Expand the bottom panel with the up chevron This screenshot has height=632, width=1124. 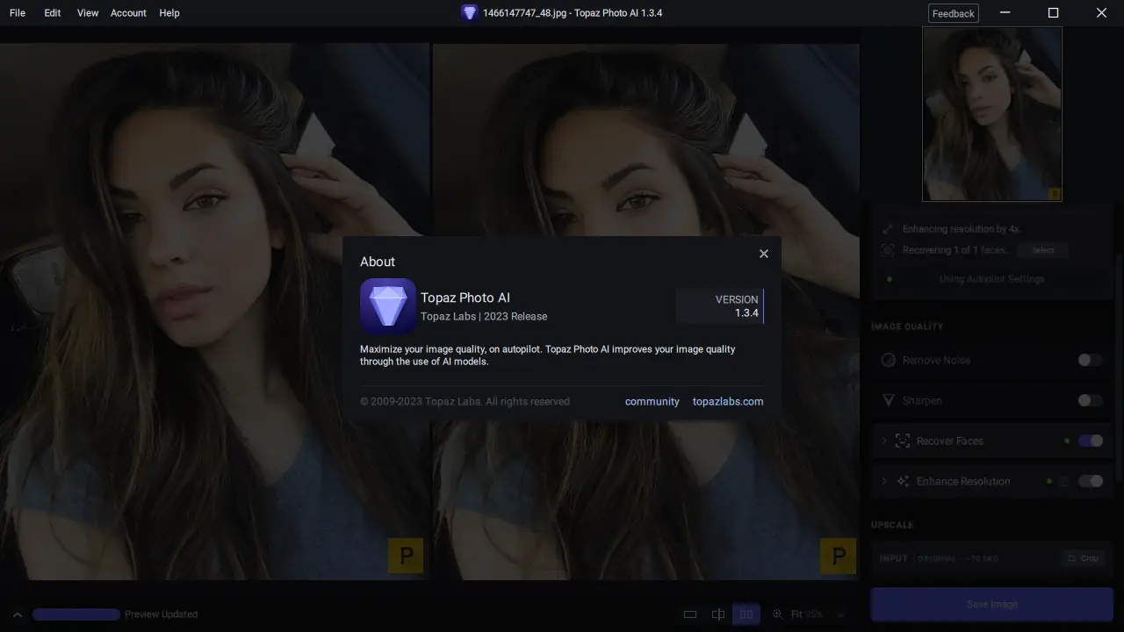coord(17,614)
